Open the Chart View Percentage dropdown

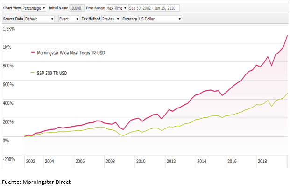pos(34,8)
